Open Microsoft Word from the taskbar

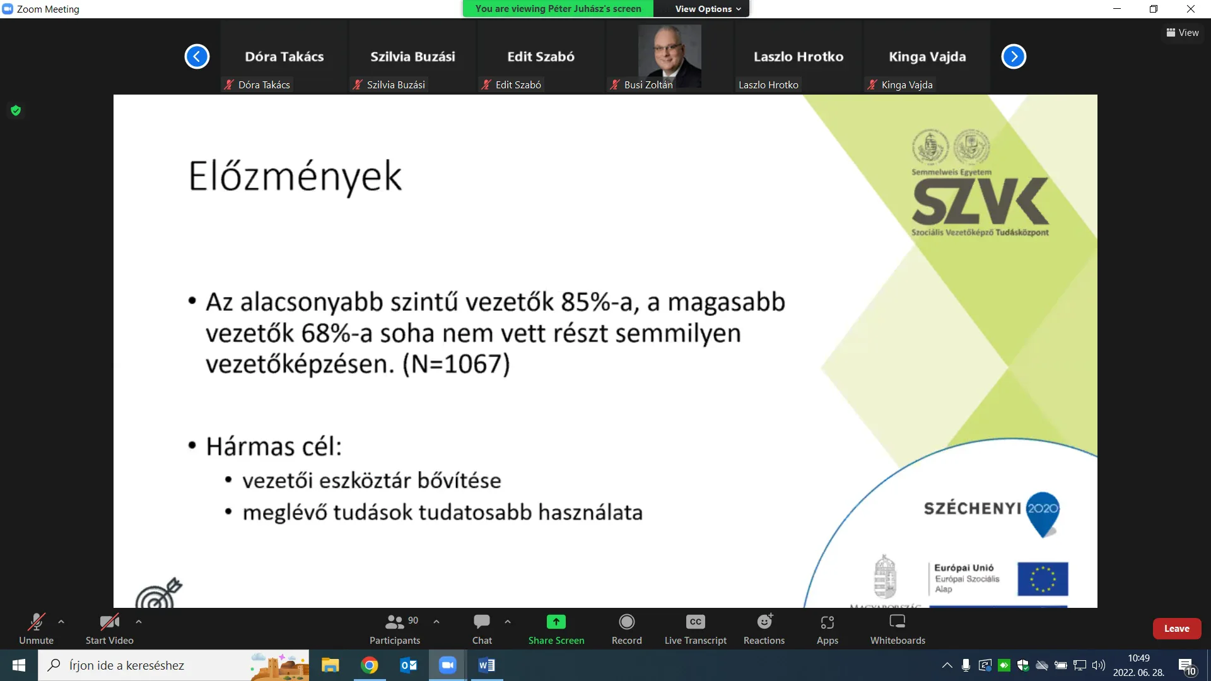486,665
